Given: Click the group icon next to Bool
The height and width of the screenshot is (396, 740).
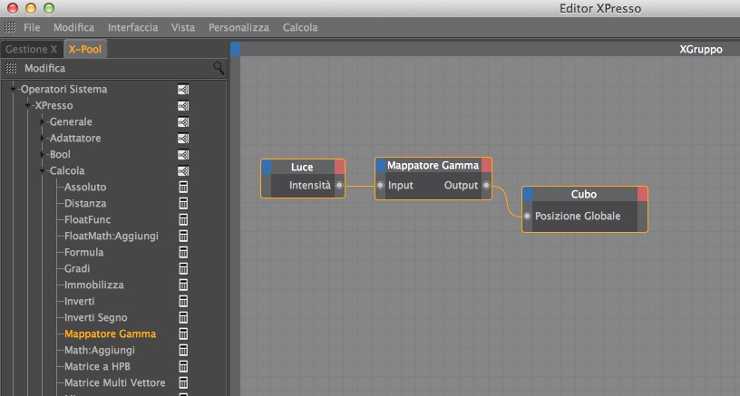Looking at the screenshot, I should click(x=183, y=155).
